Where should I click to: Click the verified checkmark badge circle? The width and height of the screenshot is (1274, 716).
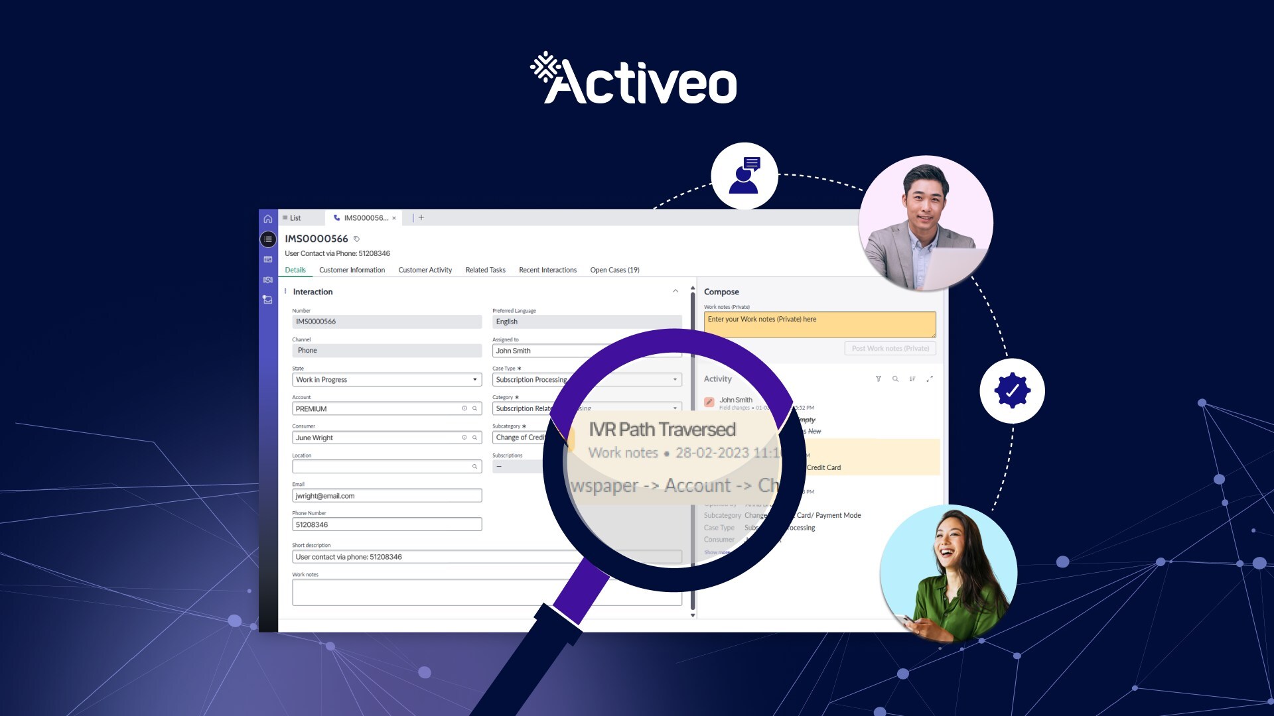pyautogui.click(x=1013, y=390)
